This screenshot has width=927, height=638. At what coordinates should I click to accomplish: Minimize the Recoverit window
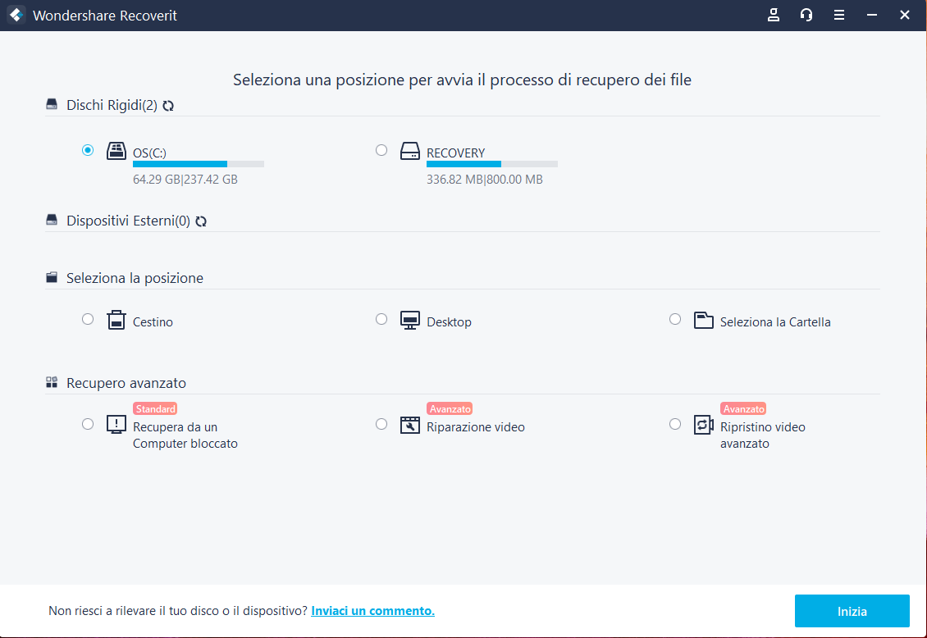coord(872,15)
